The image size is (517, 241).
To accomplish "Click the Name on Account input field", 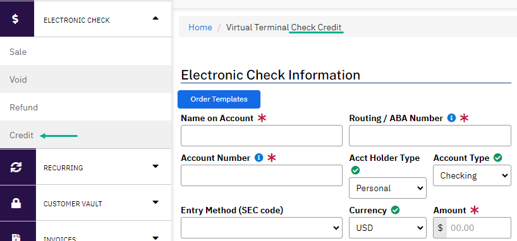I will click(x=262, y=136).
